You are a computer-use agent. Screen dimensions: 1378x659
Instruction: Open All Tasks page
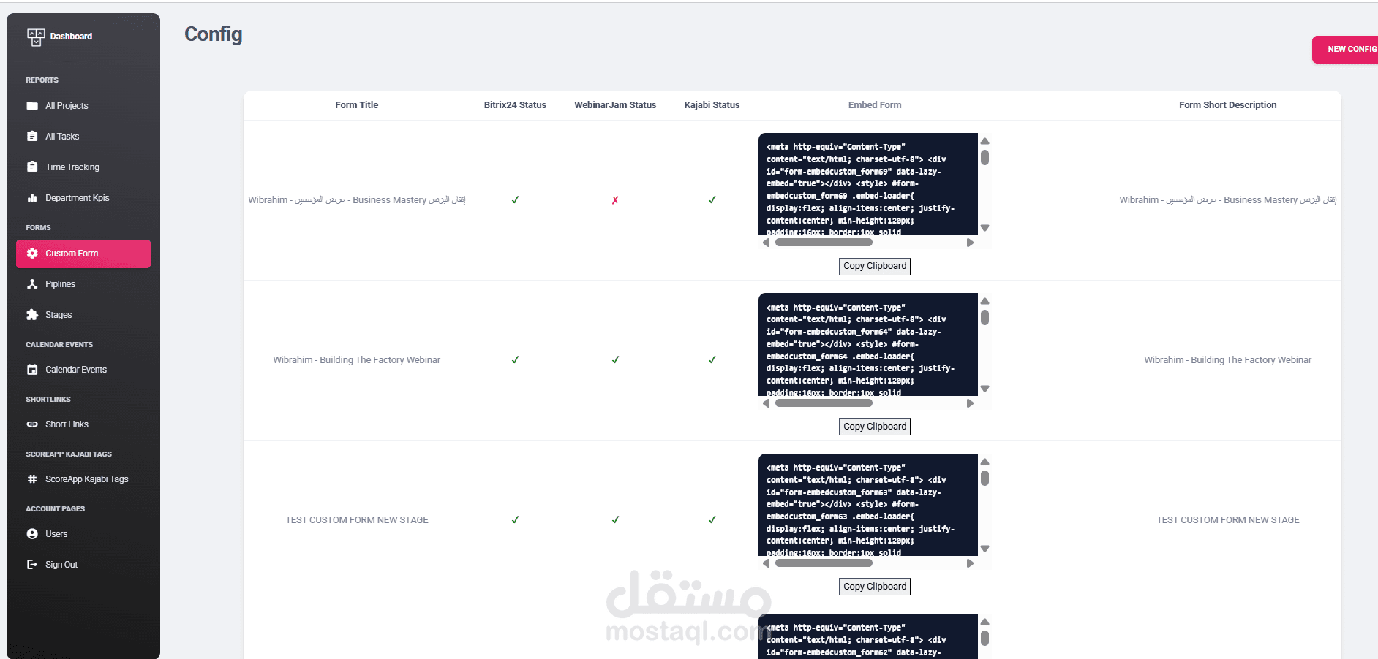click(83, 137)
